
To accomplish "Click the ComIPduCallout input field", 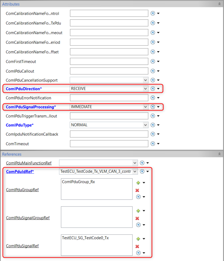I will click(x=109, y=71).
